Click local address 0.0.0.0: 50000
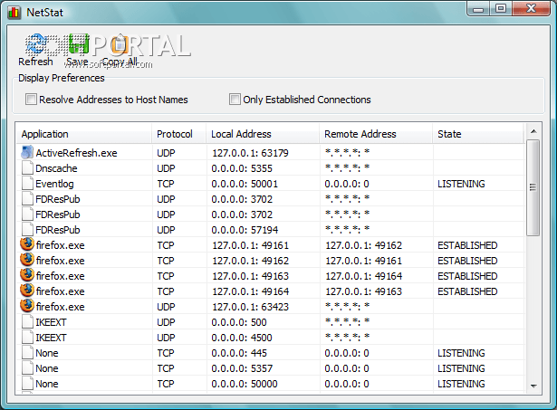The image size is (557, 410). pos(245,384)
